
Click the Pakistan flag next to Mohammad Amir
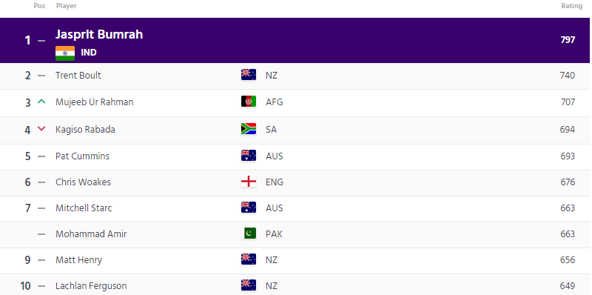point(249,233)
